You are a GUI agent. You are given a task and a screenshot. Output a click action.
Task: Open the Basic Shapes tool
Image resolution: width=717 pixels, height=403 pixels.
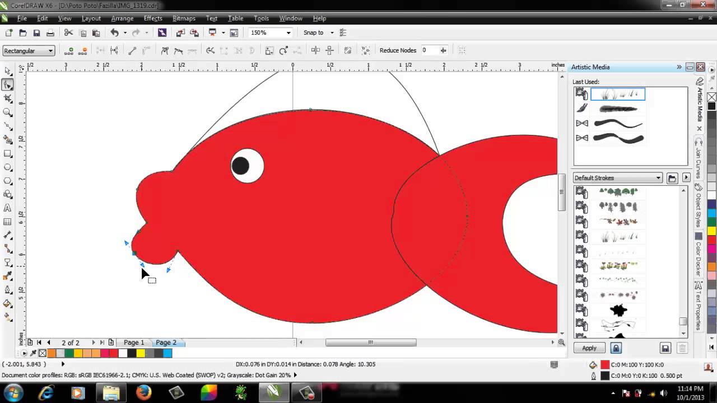[8, 194]
